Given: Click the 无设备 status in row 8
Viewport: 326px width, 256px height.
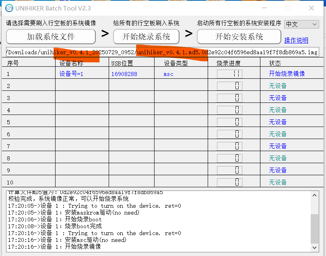Looking at the screenshot, I should [x=278, y=158].
